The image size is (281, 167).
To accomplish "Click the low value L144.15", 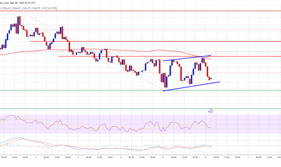I will point(26,8).
